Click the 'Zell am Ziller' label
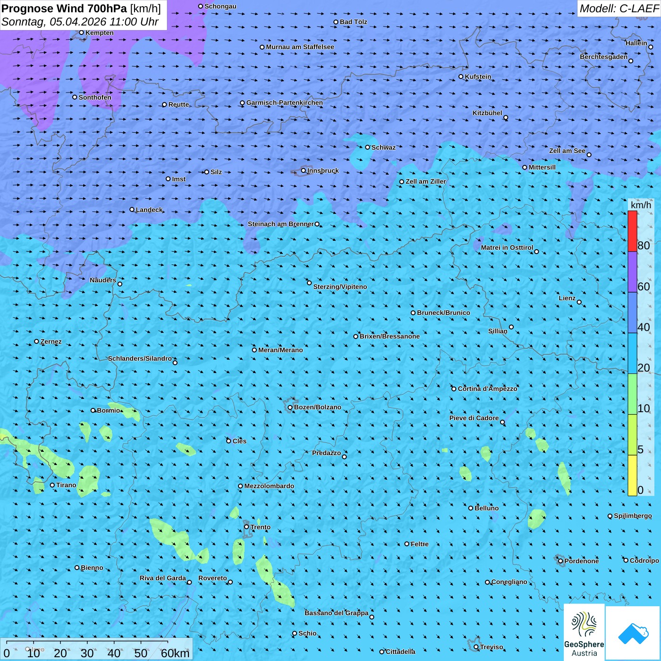661x661 pixels. pos(426,181)
